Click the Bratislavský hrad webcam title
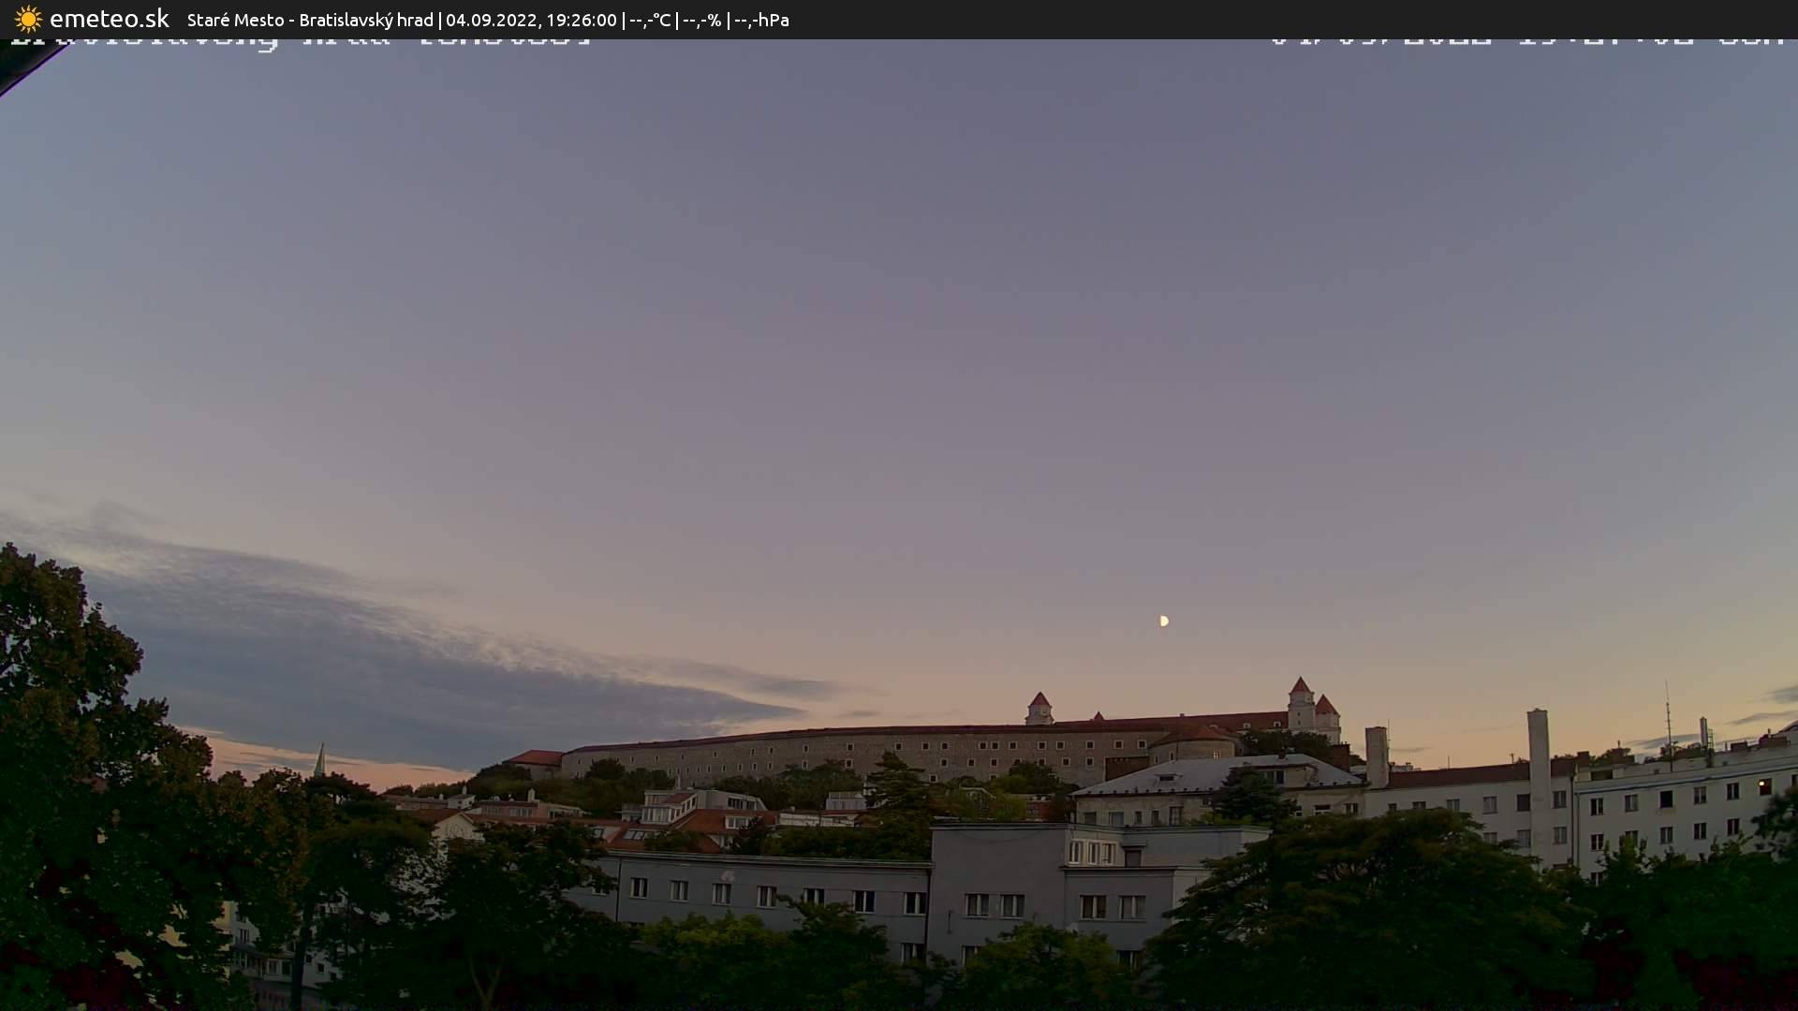This screenshot has width=1798, height=1011. click(x=364, y=19)
